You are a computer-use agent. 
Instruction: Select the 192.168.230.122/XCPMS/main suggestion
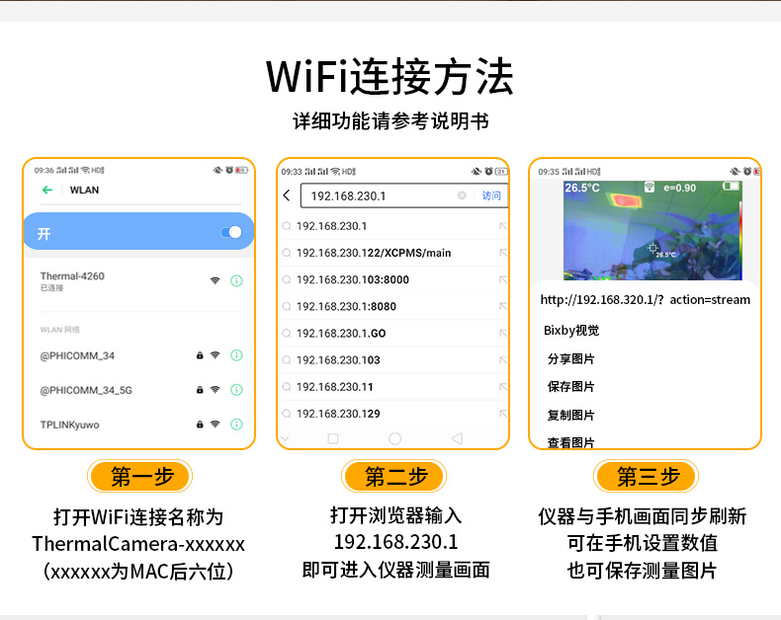pos(374,253)
